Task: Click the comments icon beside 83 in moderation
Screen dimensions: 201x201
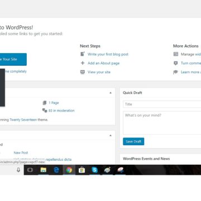Action: coord(45,111)
